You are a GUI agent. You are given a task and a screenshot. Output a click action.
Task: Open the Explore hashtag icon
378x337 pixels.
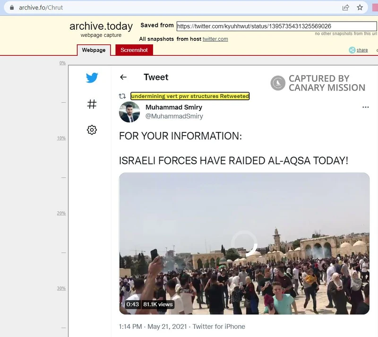point(92,104)
